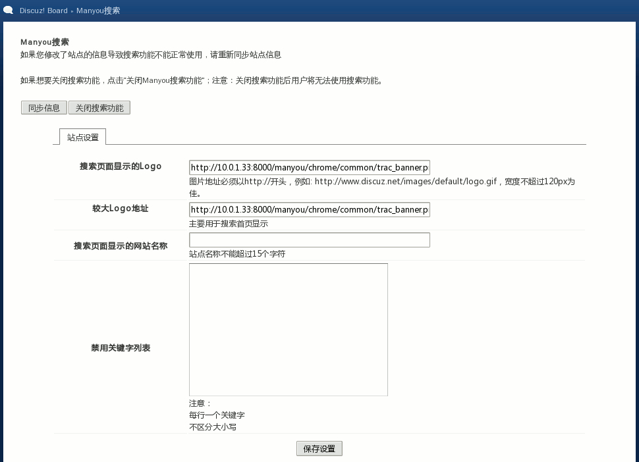Select the 站点设置 tab
Screen dimensions: 639x462
83,137
